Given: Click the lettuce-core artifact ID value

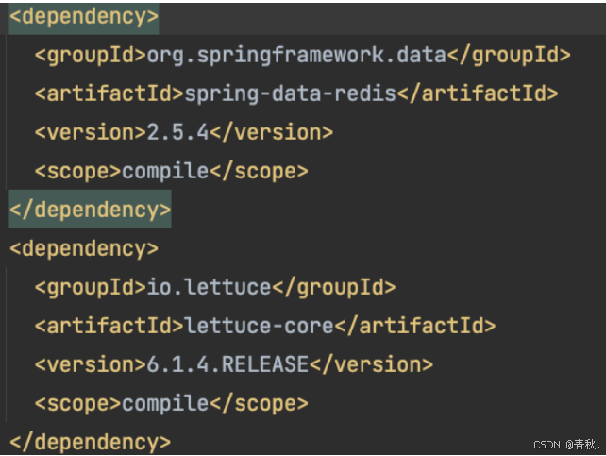Looking at the screenshot, I should [x=258, y=326].
